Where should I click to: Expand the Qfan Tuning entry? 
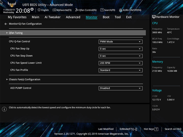73,33
